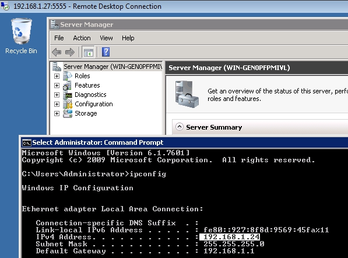348x258 pixels.
Task: Click the Forward arrow in Server Manager toolbar
Action: [x=70, y=52]
